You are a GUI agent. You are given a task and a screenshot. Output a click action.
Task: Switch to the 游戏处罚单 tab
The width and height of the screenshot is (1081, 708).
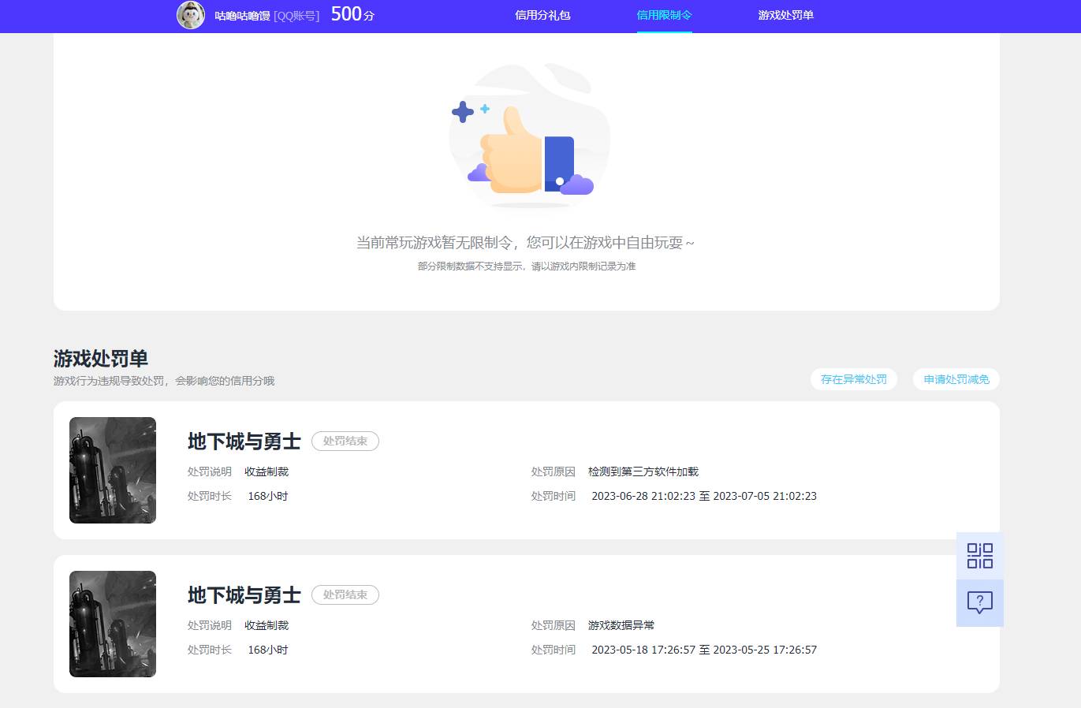point(785,15)
